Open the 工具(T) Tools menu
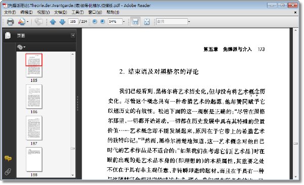Viewport: 304px width, 185px height. pos(78,13)
